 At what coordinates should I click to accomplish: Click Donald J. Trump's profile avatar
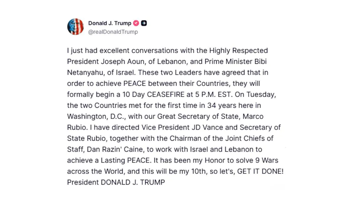[75, 27]
